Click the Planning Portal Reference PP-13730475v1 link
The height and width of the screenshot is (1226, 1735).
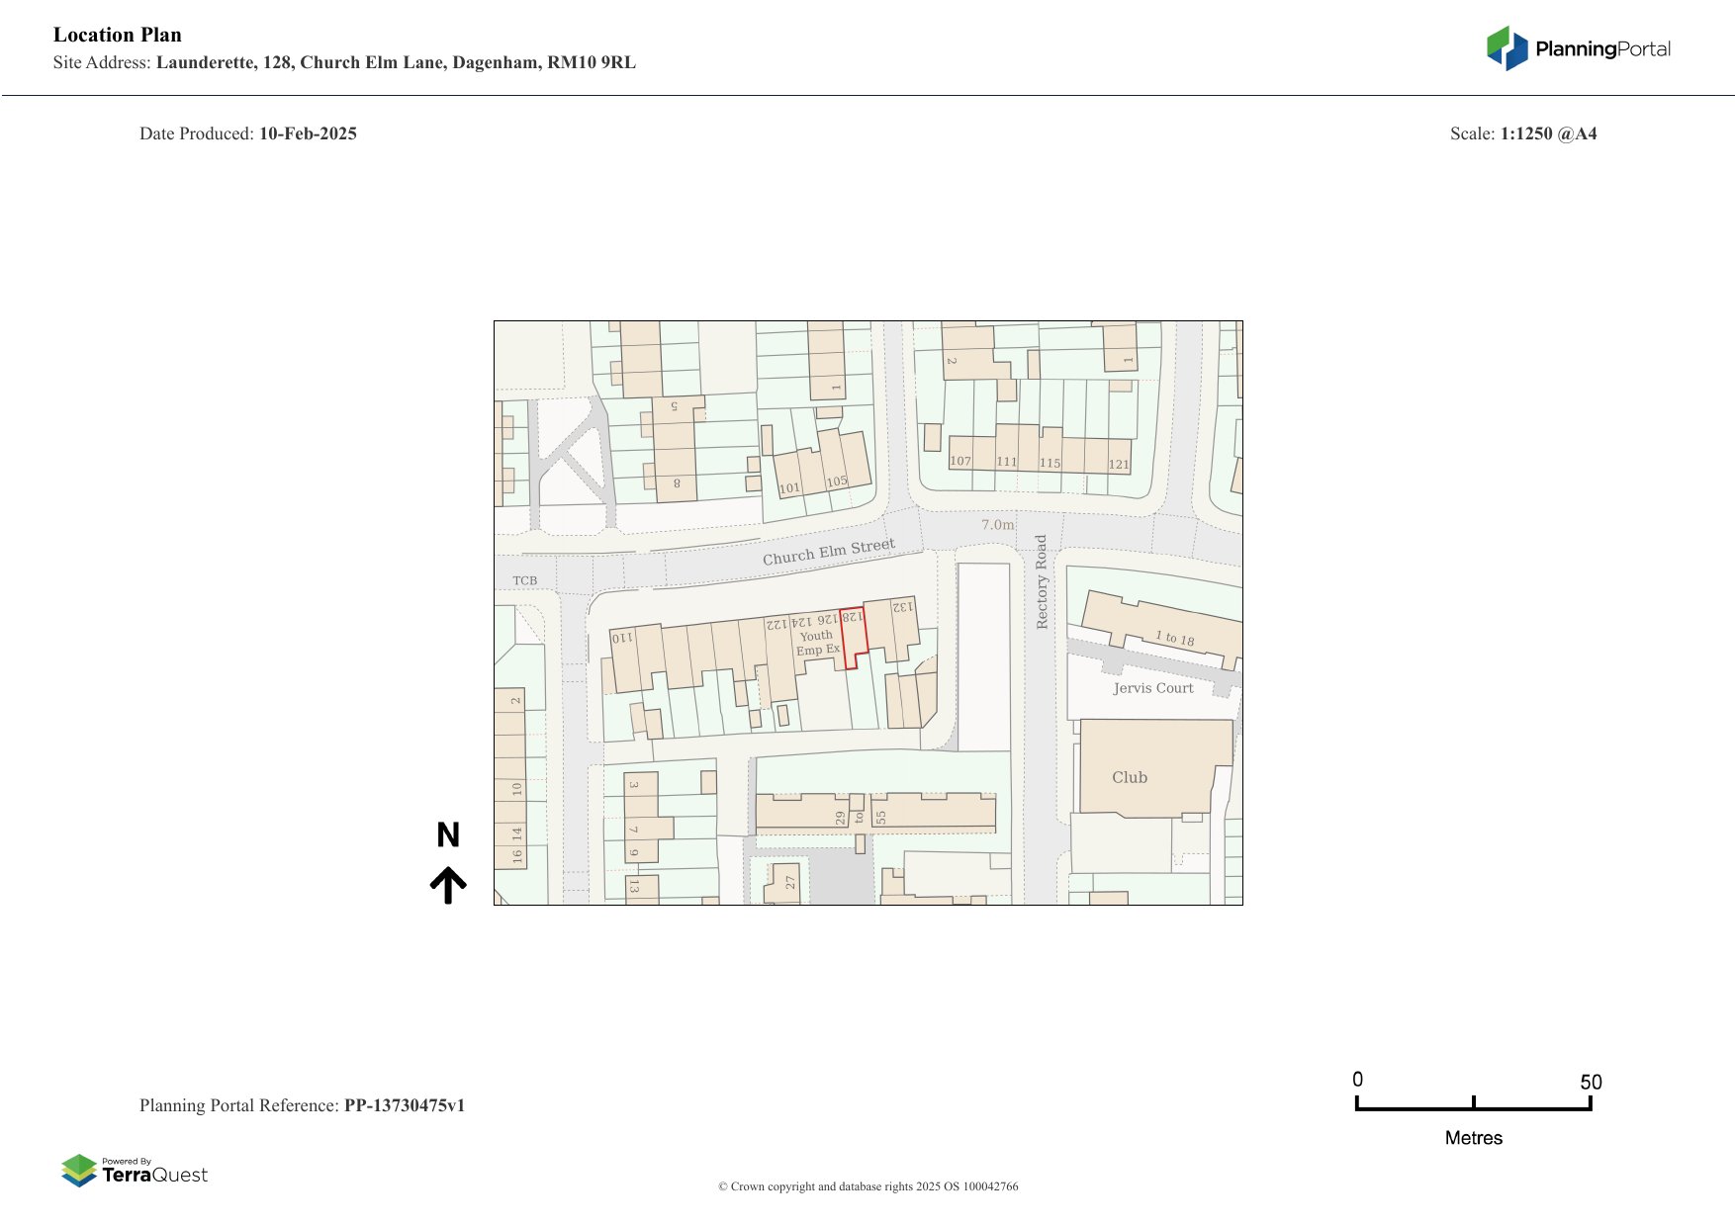304,1105
